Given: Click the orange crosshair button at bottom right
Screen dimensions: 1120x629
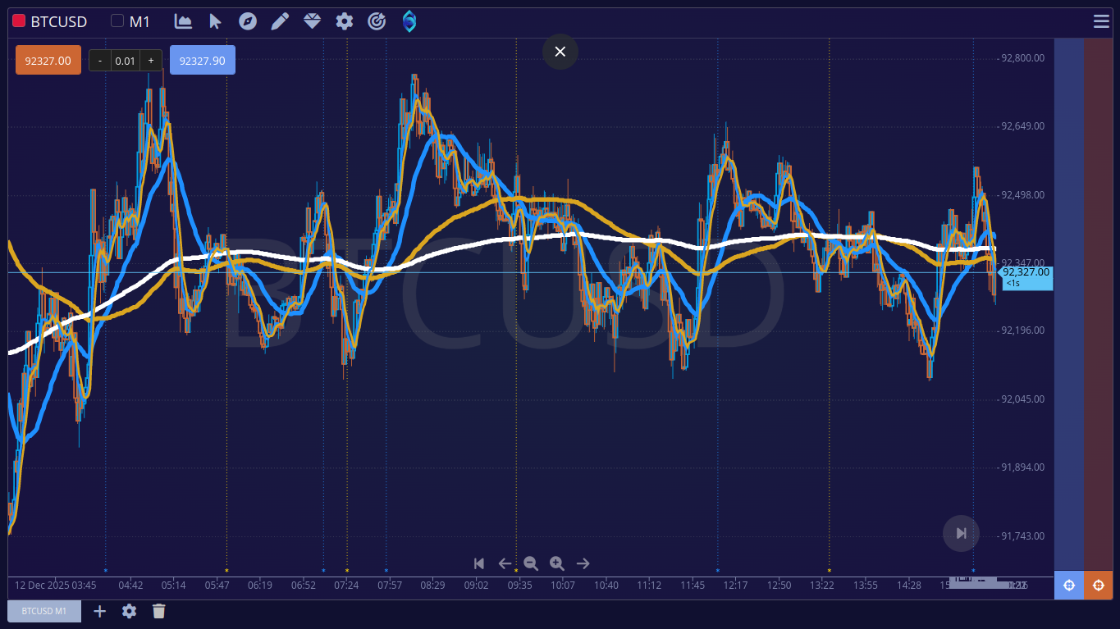Looking at the screenshot, I should [x=1099, y=586].
